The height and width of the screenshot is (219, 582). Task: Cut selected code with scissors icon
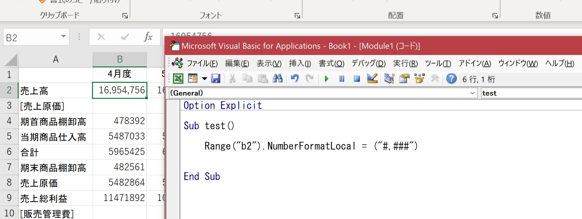232,79
